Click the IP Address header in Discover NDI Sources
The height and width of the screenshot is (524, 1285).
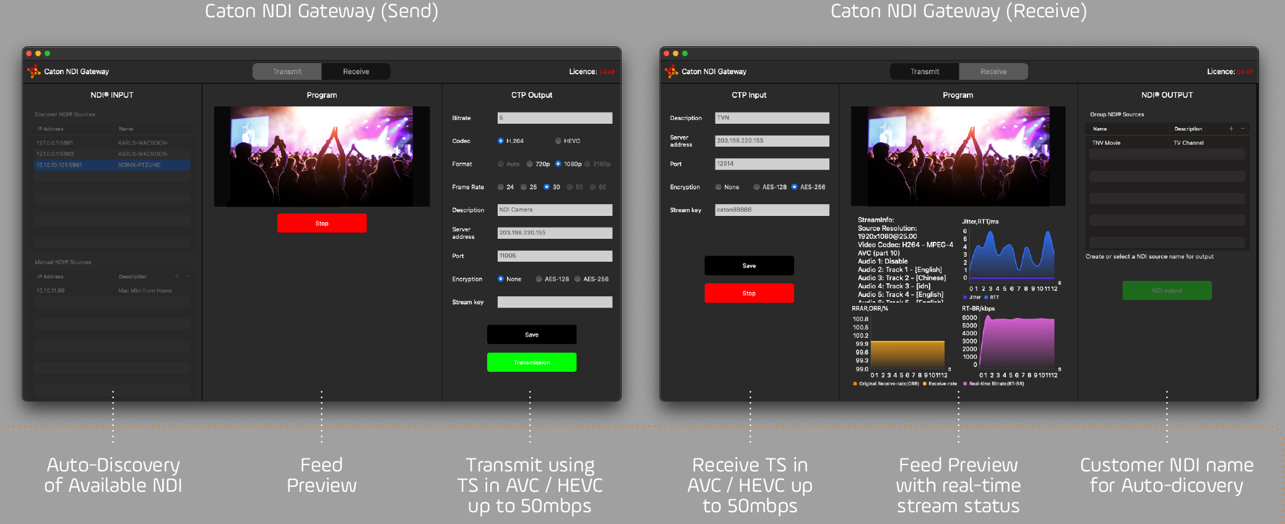click(50, 129)
